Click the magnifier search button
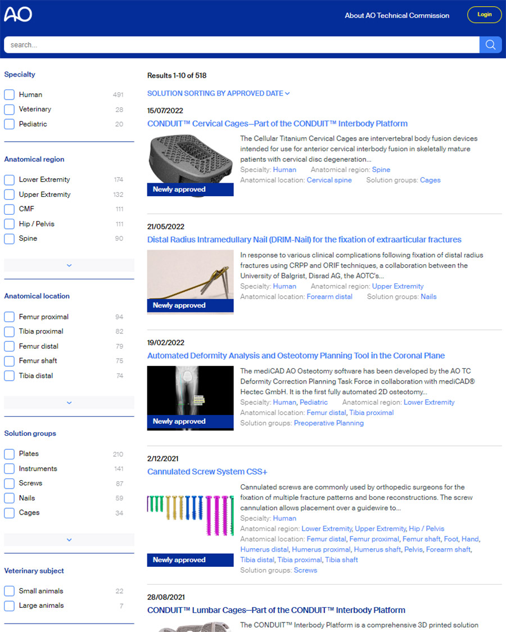 pos(490,45)
